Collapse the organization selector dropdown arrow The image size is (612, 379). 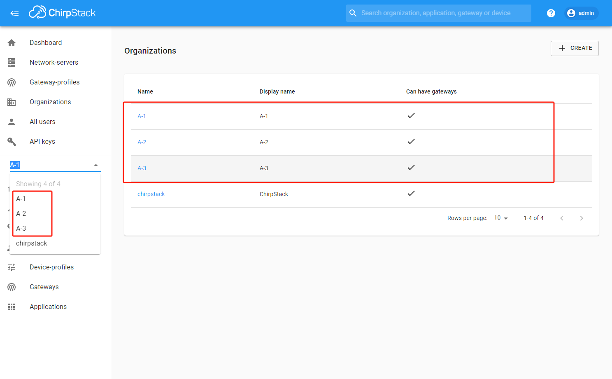pos(96,165)
